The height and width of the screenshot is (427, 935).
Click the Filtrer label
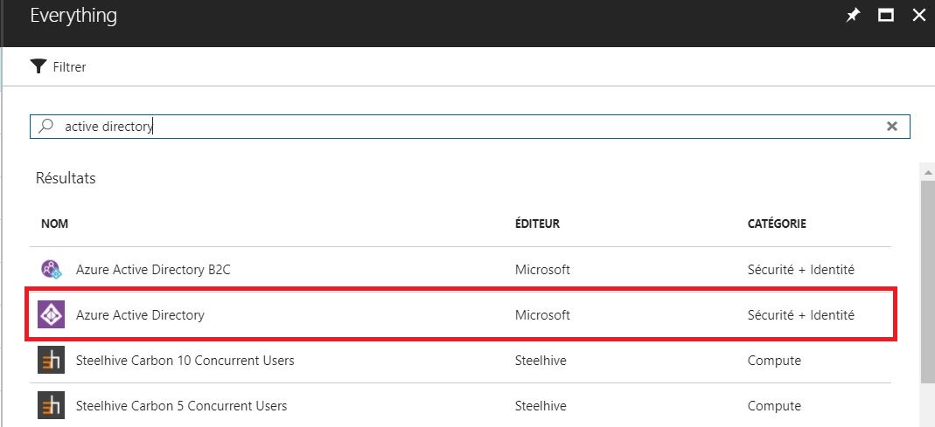(69, 66)
